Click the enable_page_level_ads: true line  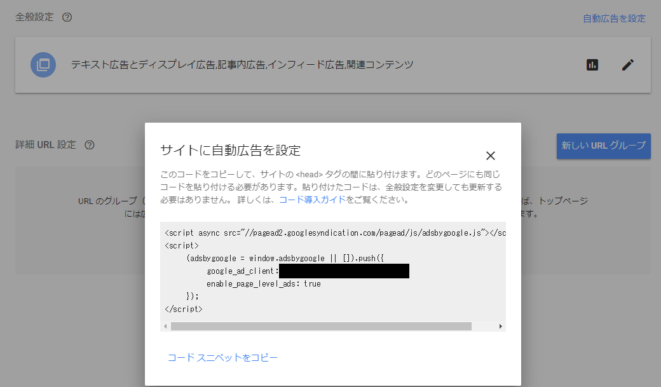tap(264, 283)
